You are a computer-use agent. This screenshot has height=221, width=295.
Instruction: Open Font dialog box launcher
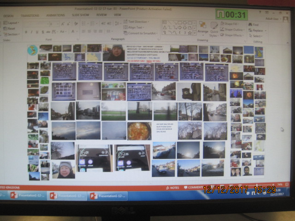(x=77, y=39)
